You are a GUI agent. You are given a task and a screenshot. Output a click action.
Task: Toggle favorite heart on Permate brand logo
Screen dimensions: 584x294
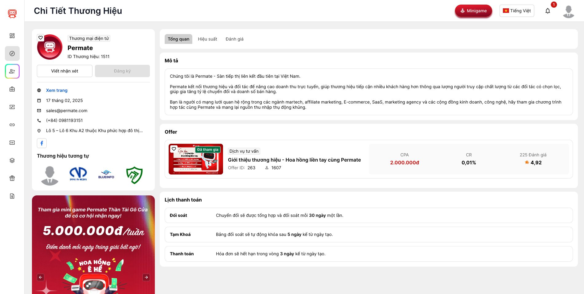[x=41, y=38]
